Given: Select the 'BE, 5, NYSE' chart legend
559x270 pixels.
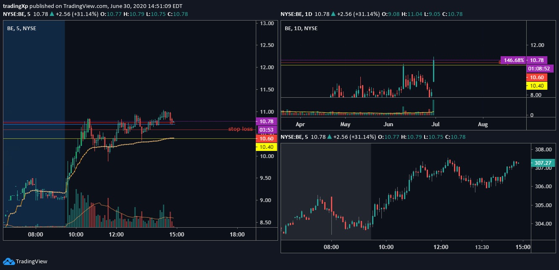Looking at the screenshot, I should coord(21,28).
